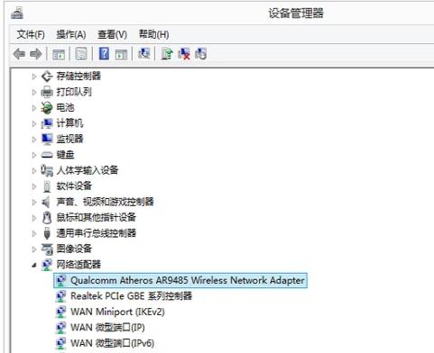Expand the 监视器 node
Screen dimensions: 434x353
click(x=33, y=140)
